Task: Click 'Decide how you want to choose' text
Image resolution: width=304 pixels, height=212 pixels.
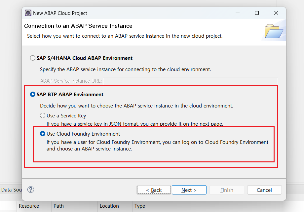Action: click(x=136, y=106)
